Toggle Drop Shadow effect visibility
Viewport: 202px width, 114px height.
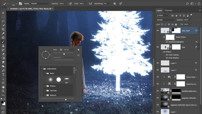167,58
